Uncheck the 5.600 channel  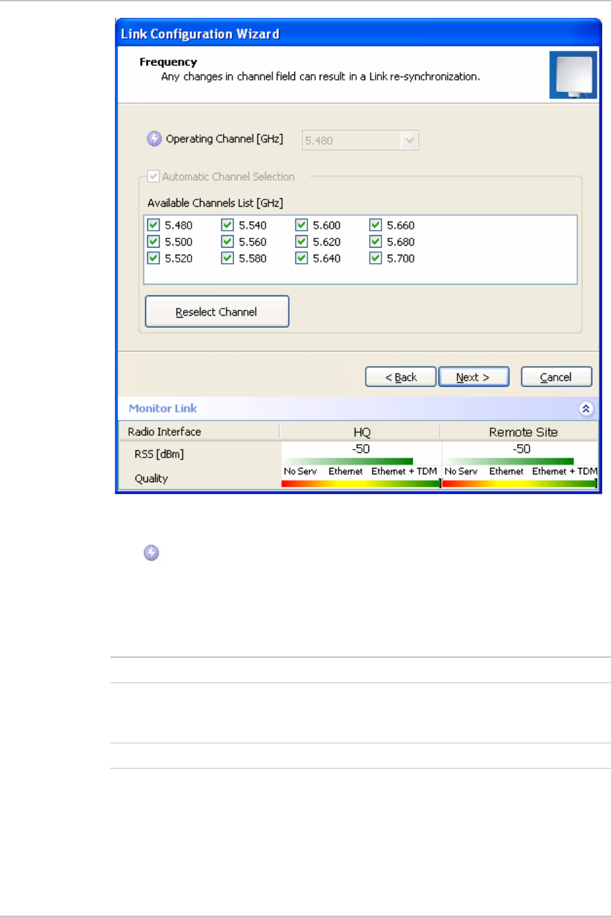pyautogui.click(x=301, y=225)
